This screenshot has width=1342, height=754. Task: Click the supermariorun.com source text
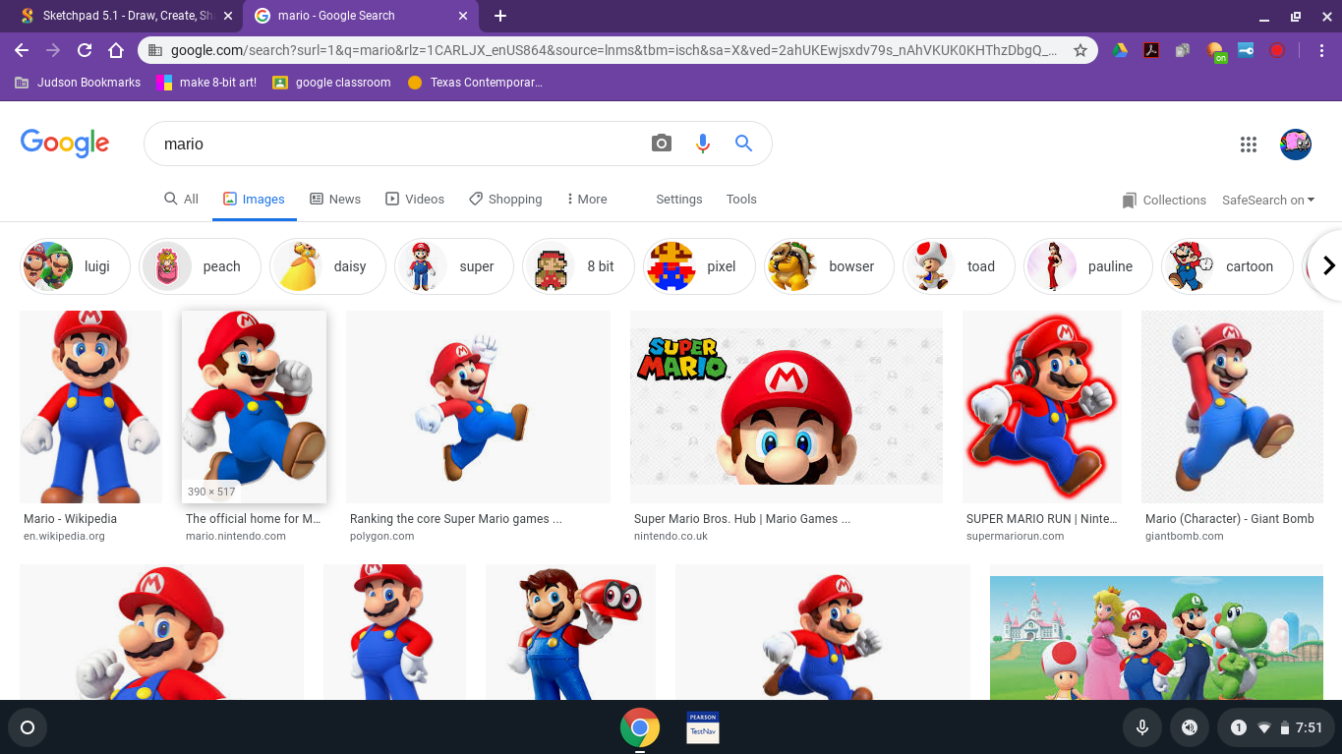coord(1015,536)
